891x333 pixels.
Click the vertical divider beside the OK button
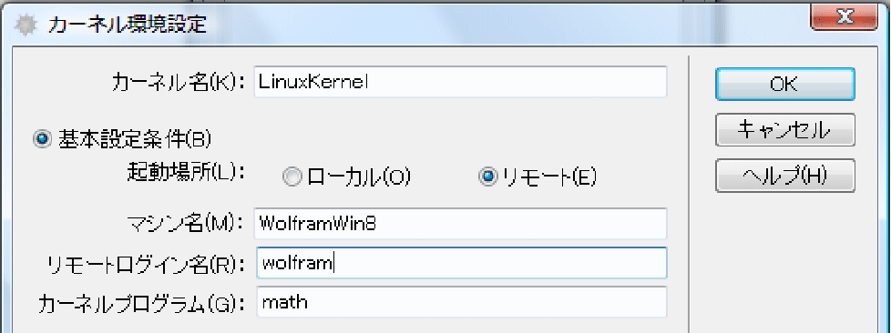point(688,193)
